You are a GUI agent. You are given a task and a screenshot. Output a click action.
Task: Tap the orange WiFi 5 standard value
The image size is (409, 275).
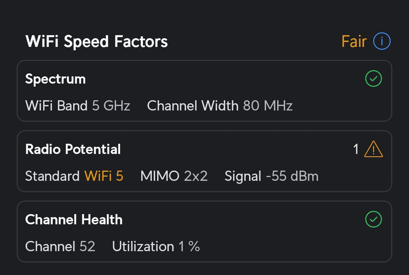click(104, 176)
